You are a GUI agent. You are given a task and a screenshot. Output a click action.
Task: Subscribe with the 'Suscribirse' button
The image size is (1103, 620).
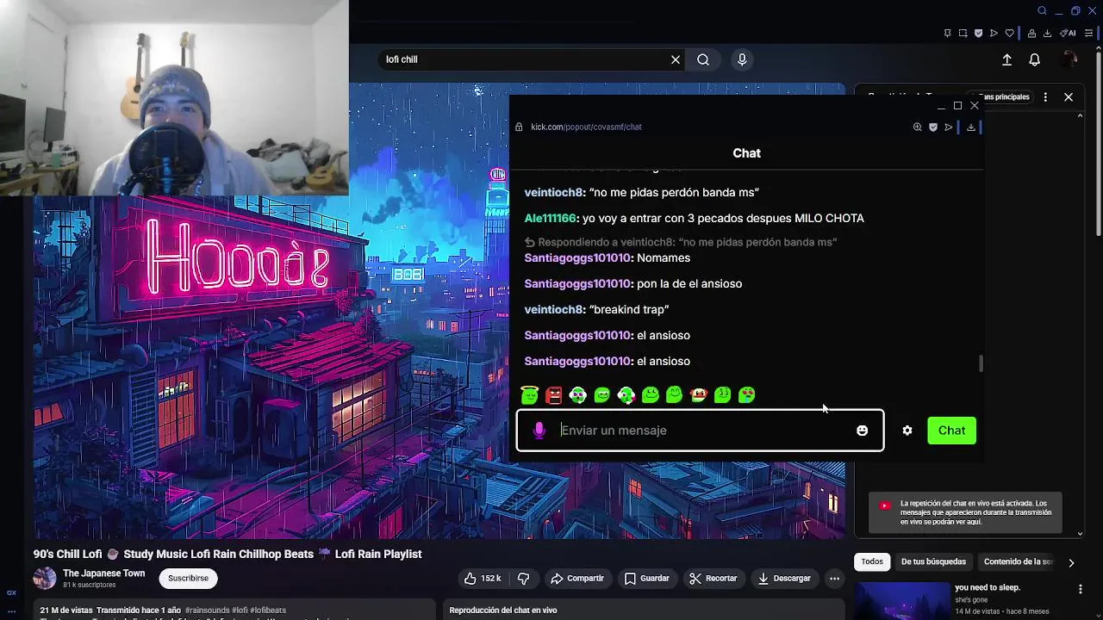188,578
